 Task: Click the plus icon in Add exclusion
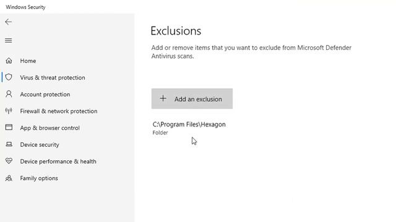point(163,99)
